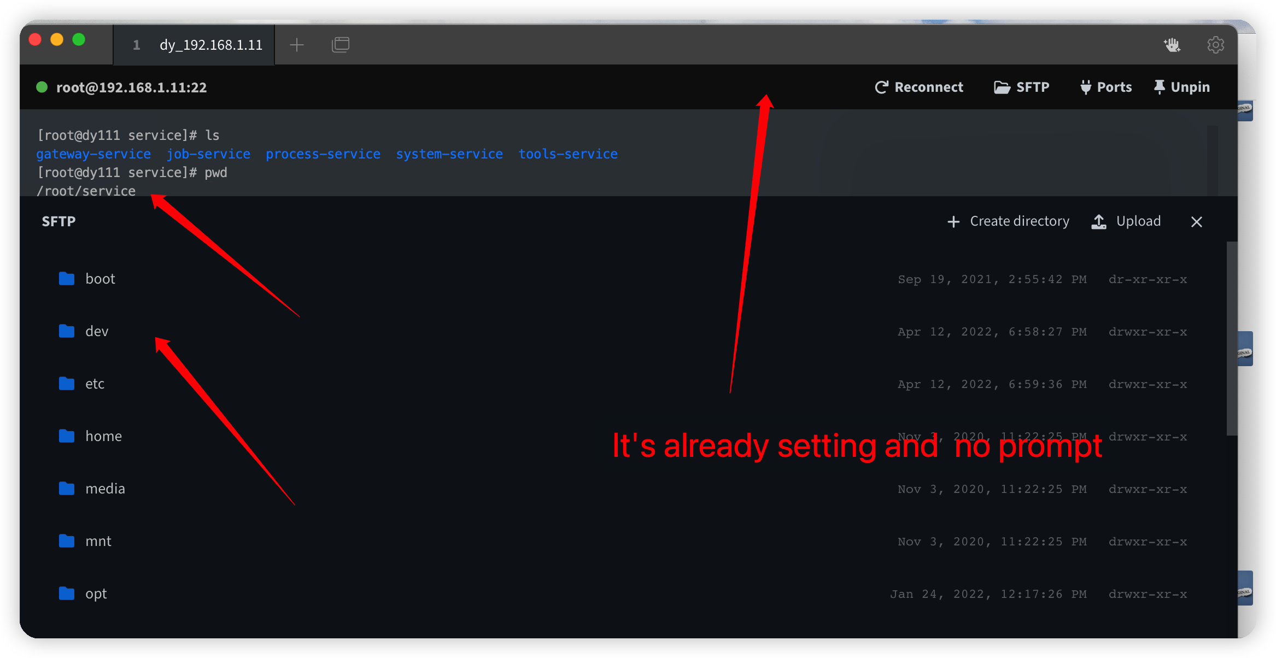Click the dr-xr-xr-x permissions for boot
The height and width of the screenshot is (658, 1276).
[1148, 279]
